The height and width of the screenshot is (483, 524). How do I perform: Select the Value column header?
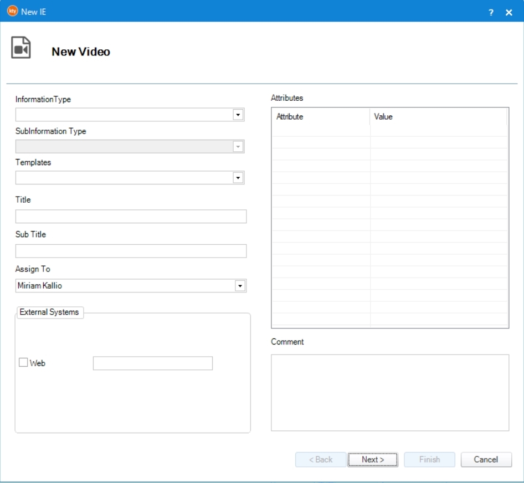pos(438,117)
